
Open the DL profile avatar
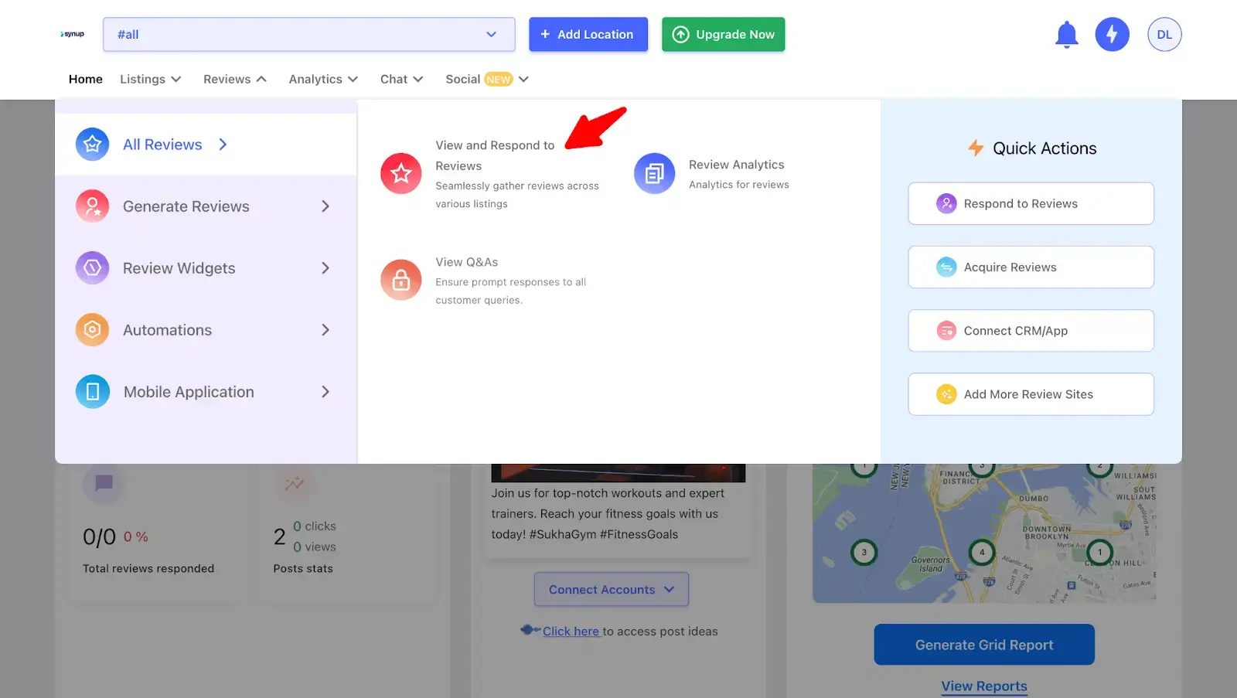tap(1164, 35)
